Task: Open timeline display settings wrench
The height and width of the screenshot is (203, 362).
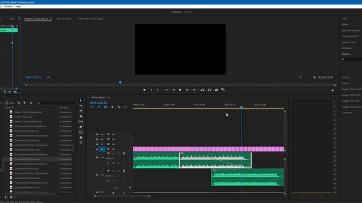Action: (119, 107)
